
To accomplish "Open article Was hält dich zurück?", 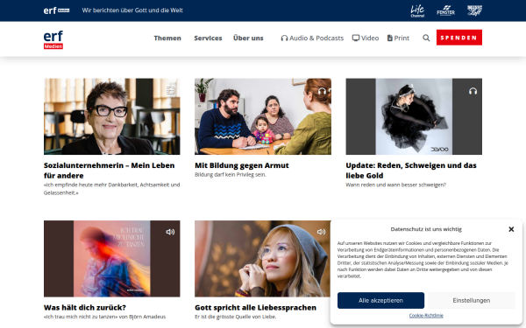I will coord(85,307).
